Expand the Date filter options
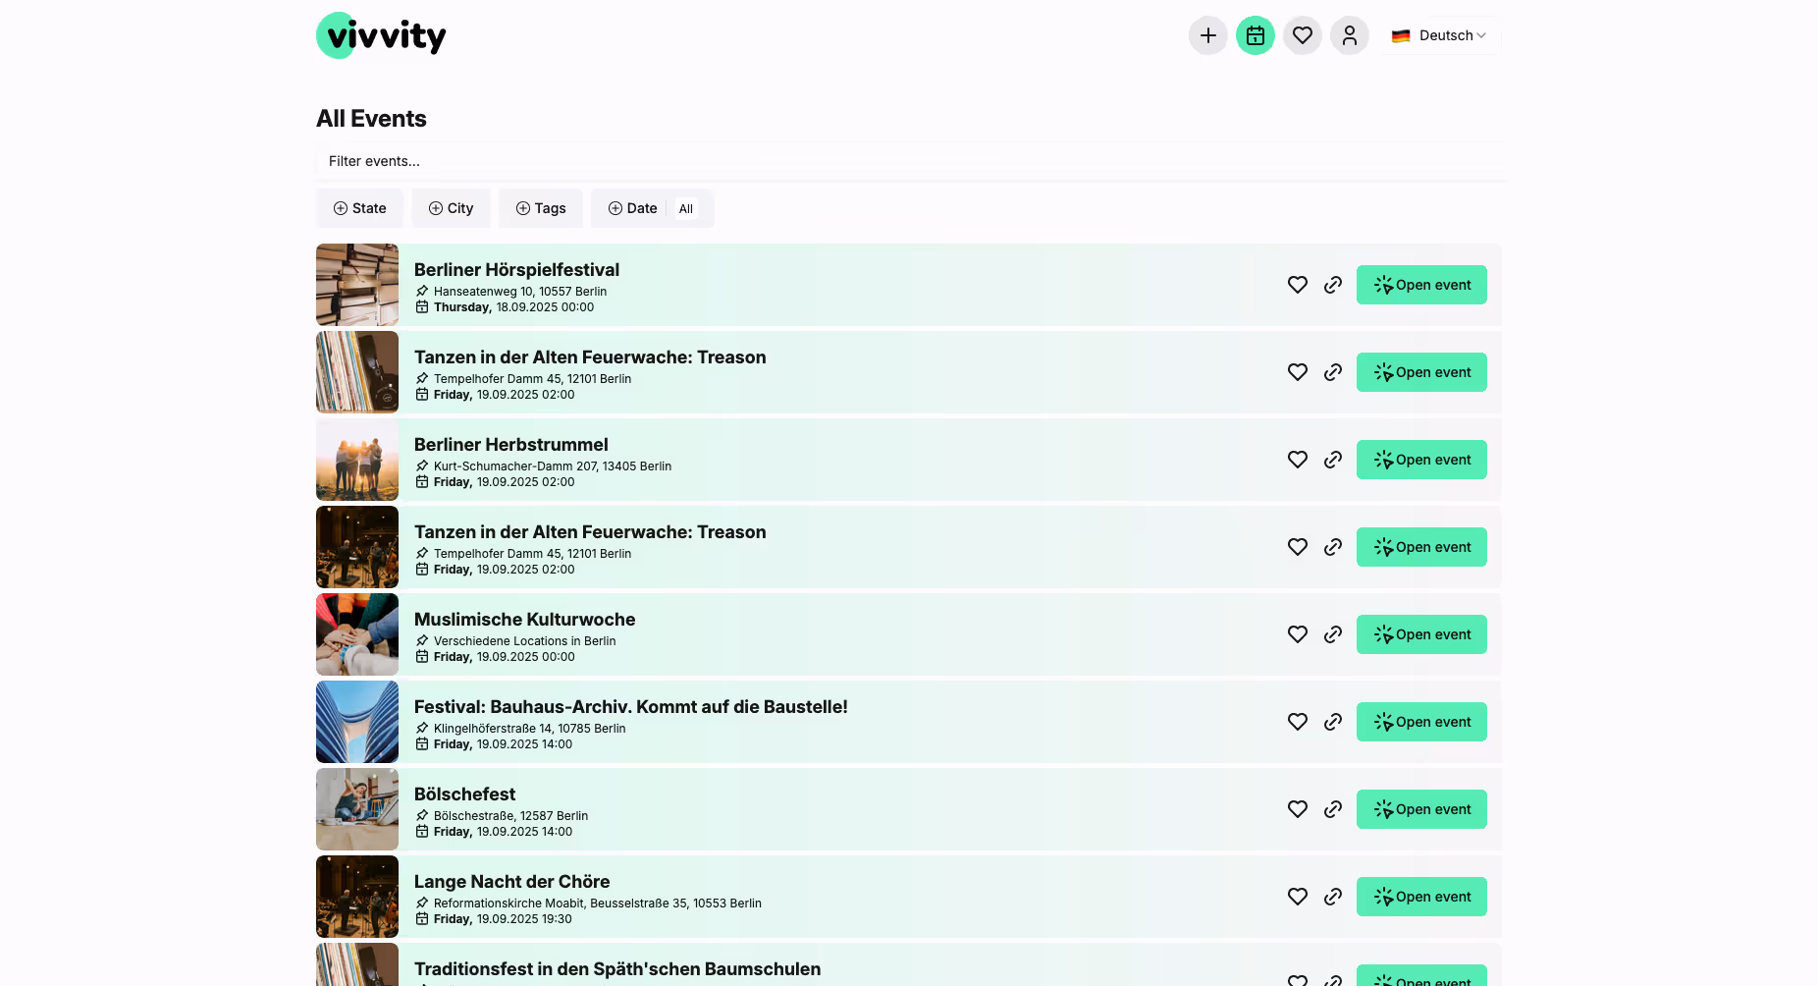 click(631, 208)
